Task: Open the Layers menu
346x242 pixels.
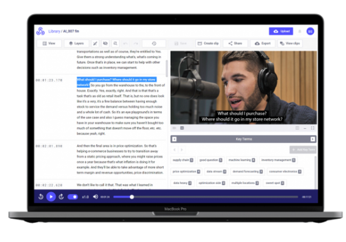Action: [76, 43]
